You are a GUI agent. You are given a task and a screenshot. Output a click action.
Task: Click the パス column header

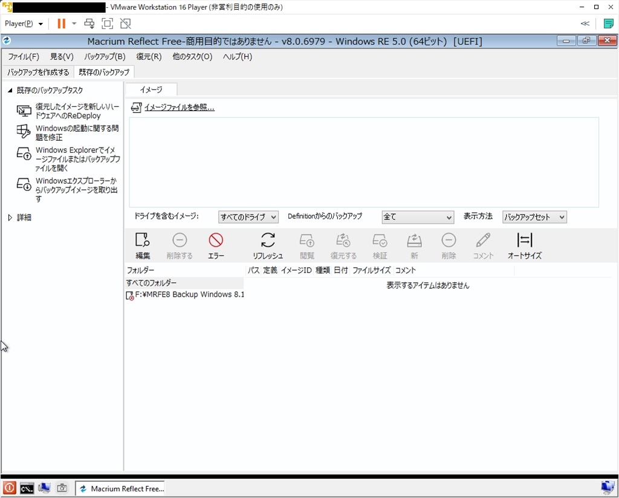coord(253,270)
